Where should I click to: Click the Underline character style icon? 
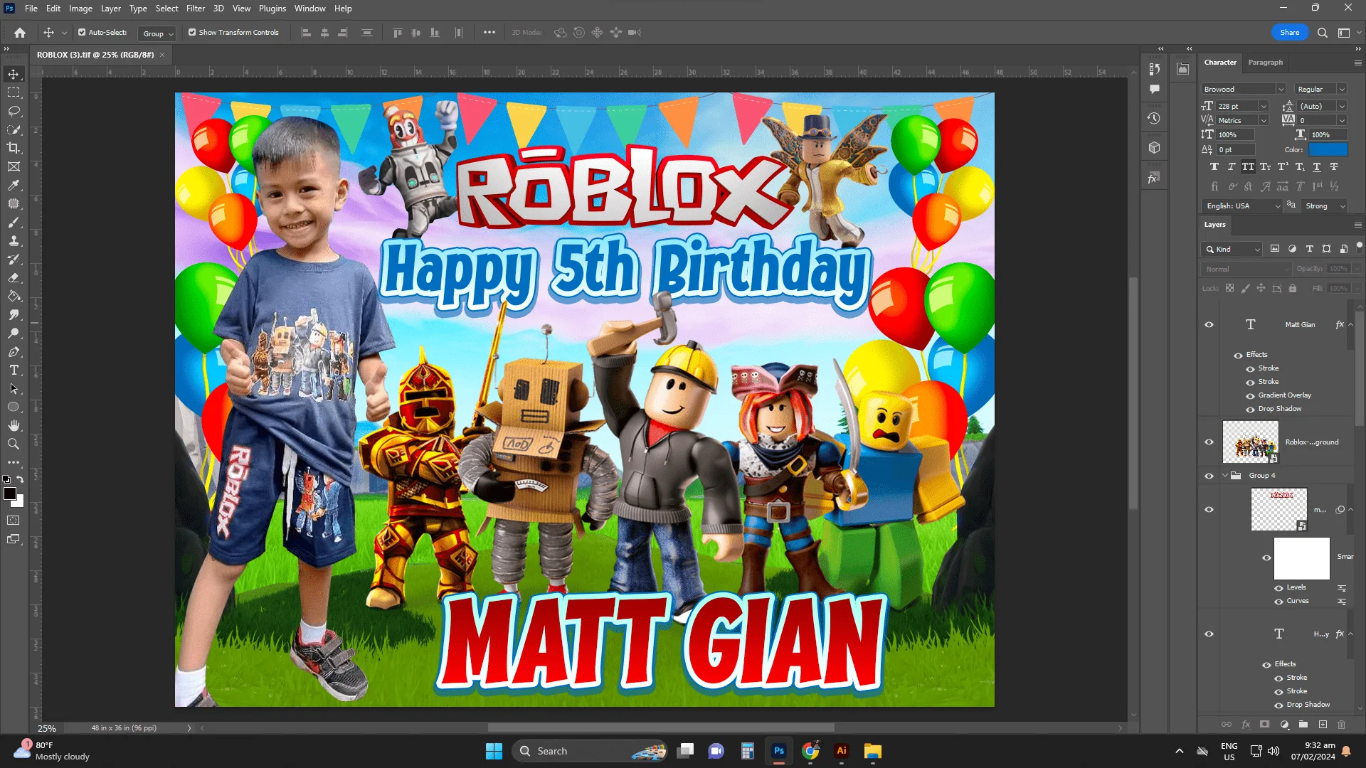(x=1316, y=167)
